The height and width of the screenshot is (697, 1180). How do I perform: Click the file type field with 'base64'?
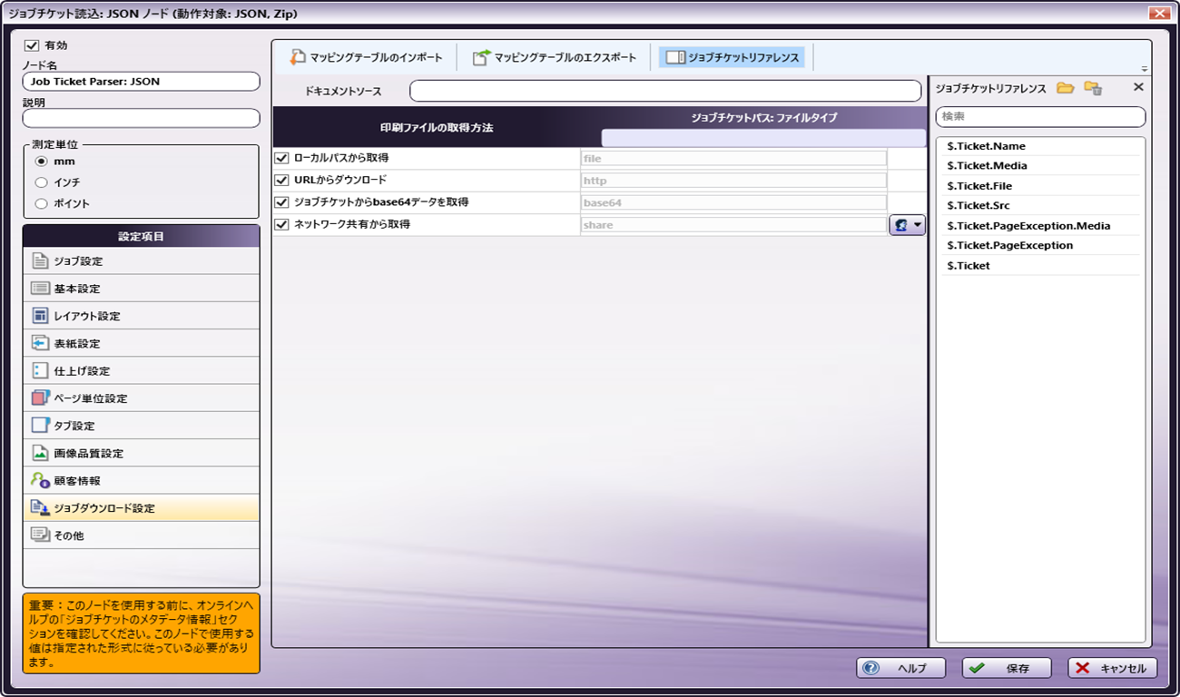pos(733,202)
